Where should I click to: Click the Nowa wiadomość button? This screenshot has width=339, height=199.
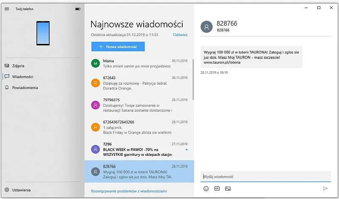tap(118, 47)
